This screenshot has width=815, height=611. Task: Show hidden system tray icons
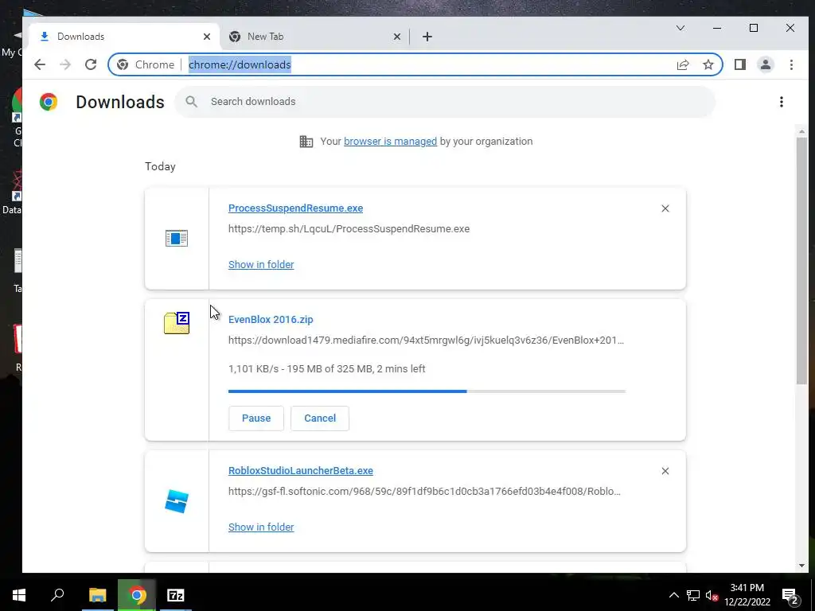point(673,595)
